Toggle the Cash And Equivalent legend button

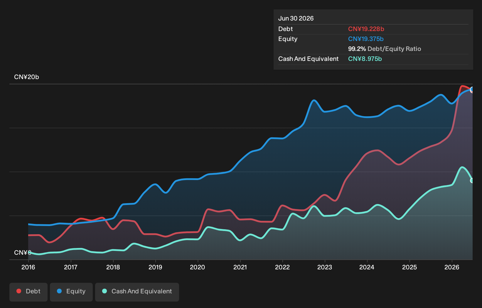pyautogui.click(x=137, y=292)
